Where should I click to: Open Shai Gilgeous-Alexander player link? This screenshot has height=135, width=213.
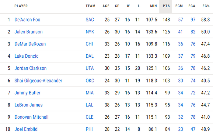coord(38,81)
